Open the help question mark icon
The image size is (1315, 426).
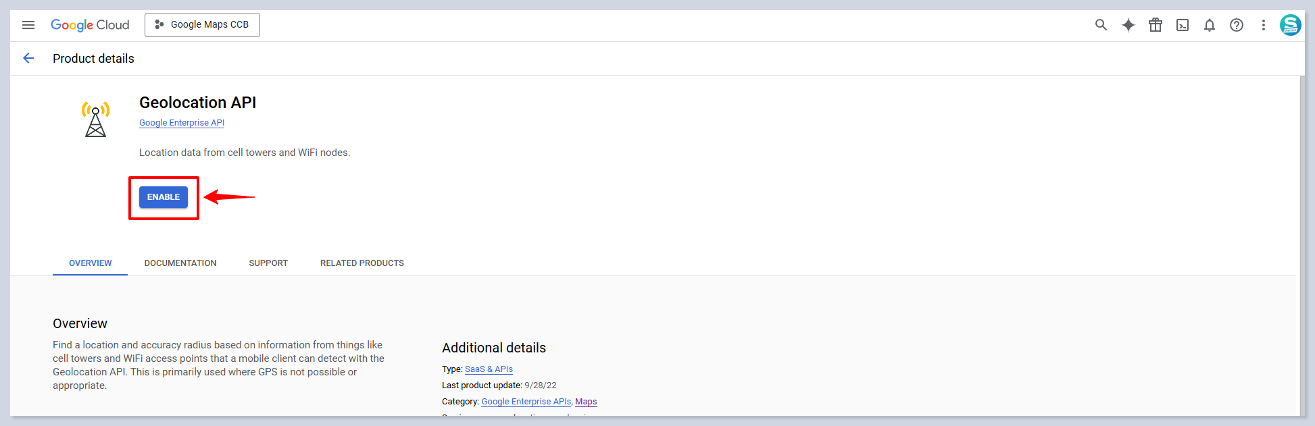tap(1236, 25)
